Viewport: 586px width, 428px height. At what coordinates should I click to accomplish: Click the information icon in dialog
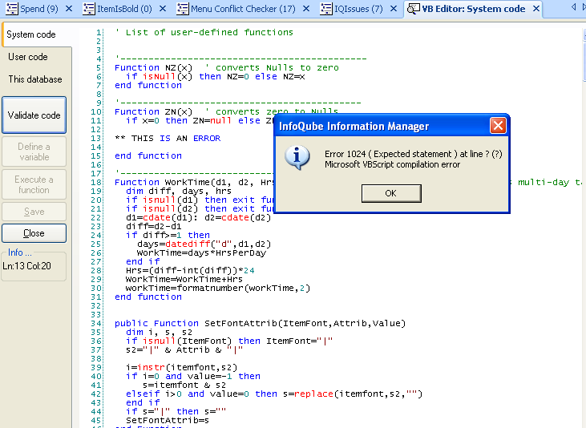pyautogui.click(x=297, y=158)
